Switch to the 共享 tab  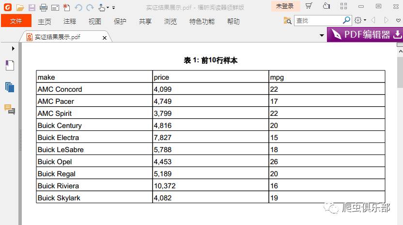pyautogui.click(x=145, y=22)
